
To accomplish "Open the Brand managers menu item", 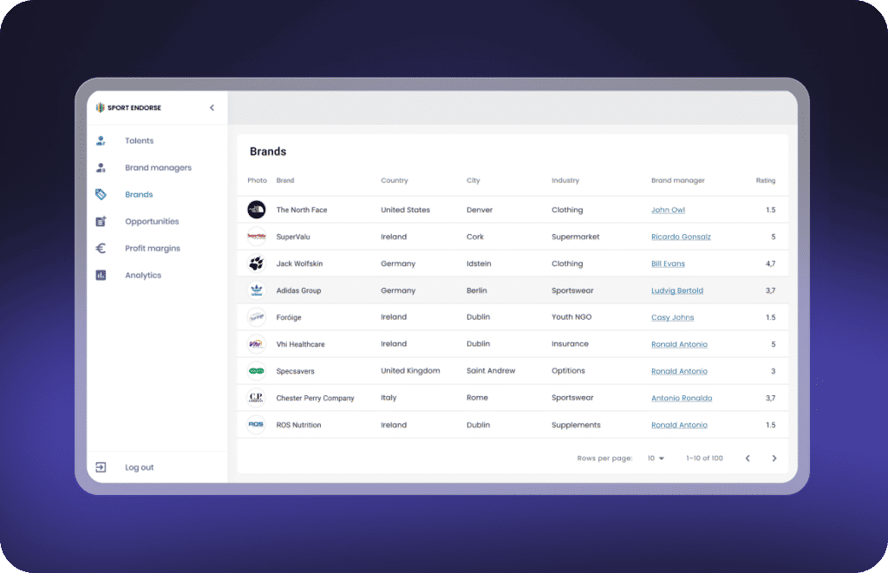I will (x=158, y=167).
